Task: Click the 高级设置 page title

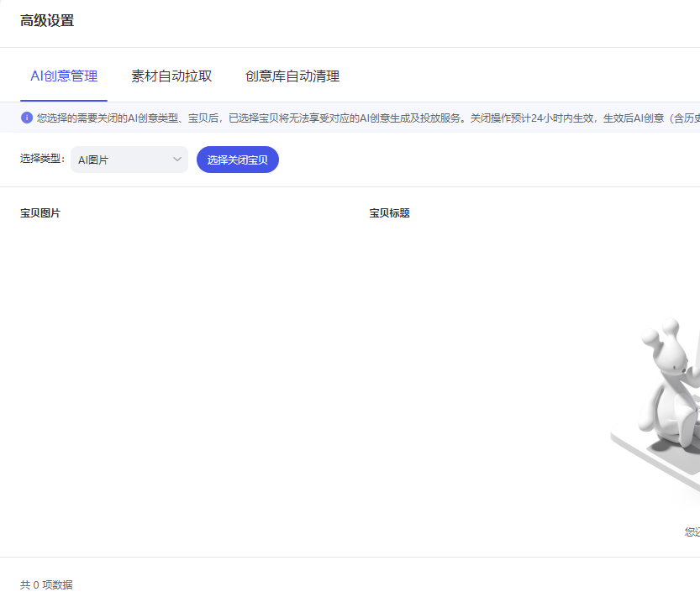Action: coord(47,21)
